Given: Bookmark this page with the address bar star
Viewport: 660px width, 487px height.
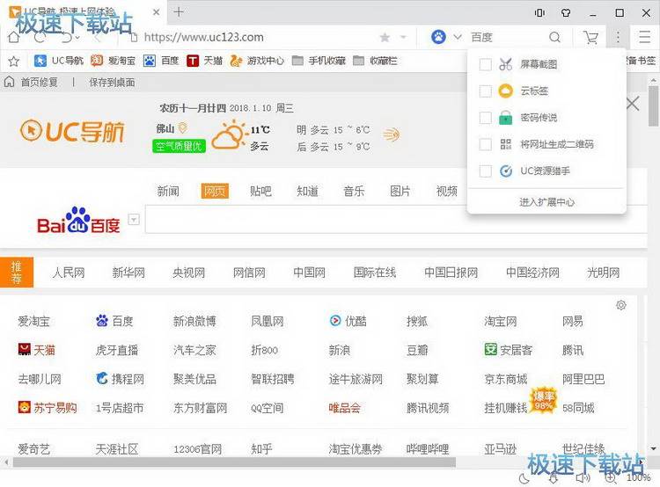Looking at the screenshot, I should click(x=385, y=38).
